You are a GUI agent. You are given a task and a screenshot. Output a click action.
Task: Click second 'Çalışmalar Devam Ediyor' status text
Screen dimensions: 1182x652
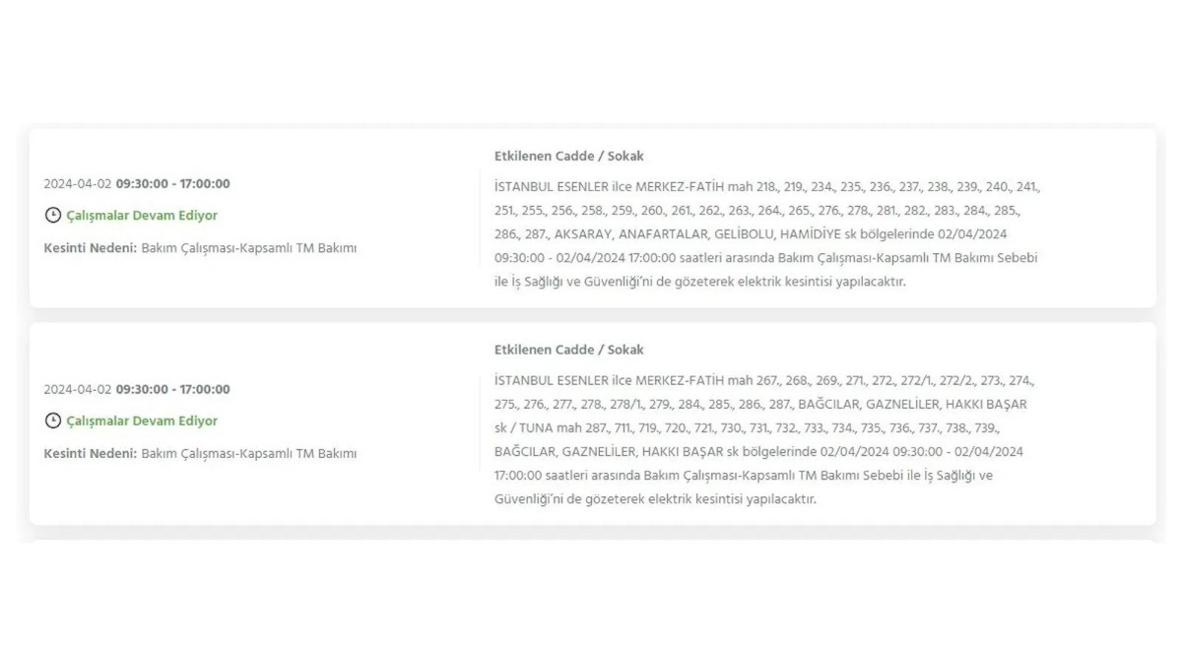click(x=142, y=422)
